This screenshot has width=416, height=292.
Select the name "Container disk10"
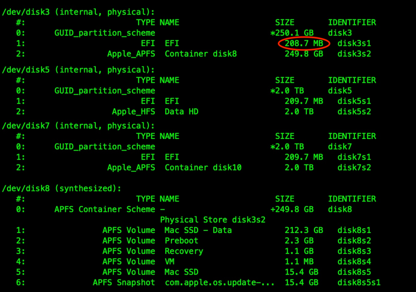[x=203, y=168]
